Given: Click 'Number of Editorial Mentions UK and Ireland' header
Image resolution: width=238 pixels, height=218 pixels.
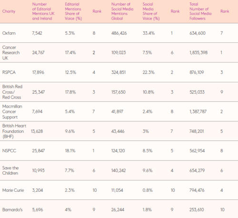Looking at the screenshot, I should (x=43, y=11).
